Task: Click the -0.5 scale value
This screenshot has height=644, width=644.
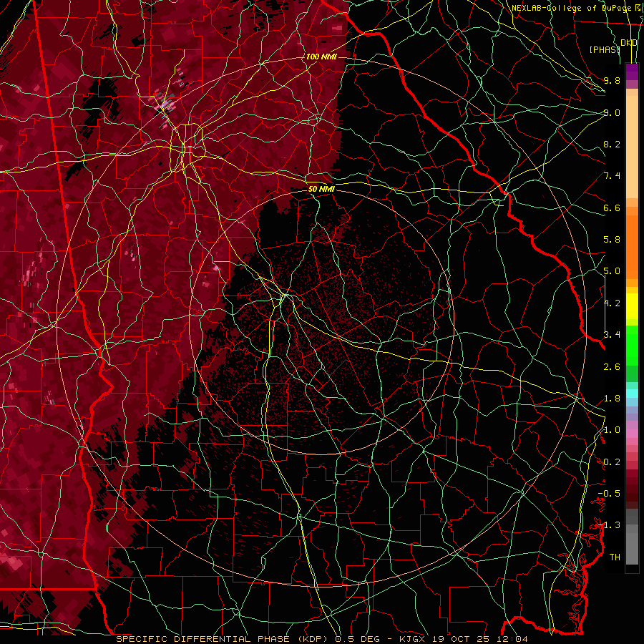Action: tap(609, 494)
